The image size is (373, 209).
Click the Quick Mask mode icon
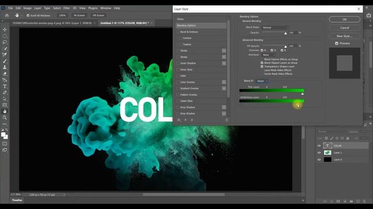coord(5,144)
